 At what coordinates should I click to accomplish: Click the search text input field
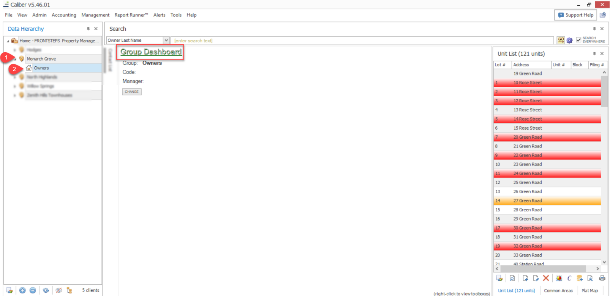pyautogui.click(x=361, y=41)
